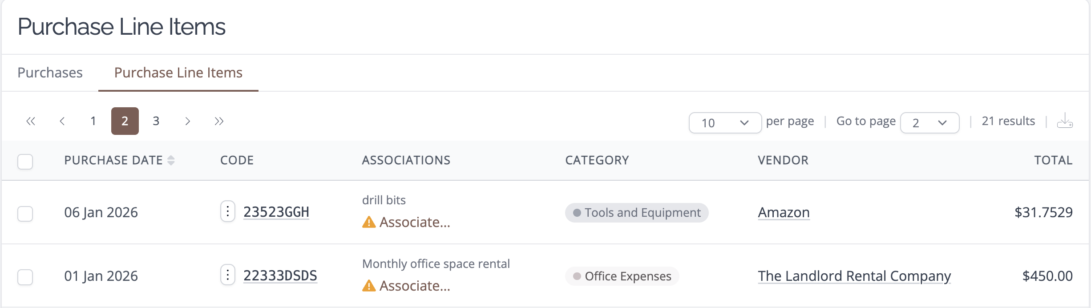Go to previous page arrow
This screenshot has height=308, width=1091.
click(x=62, y=121)
